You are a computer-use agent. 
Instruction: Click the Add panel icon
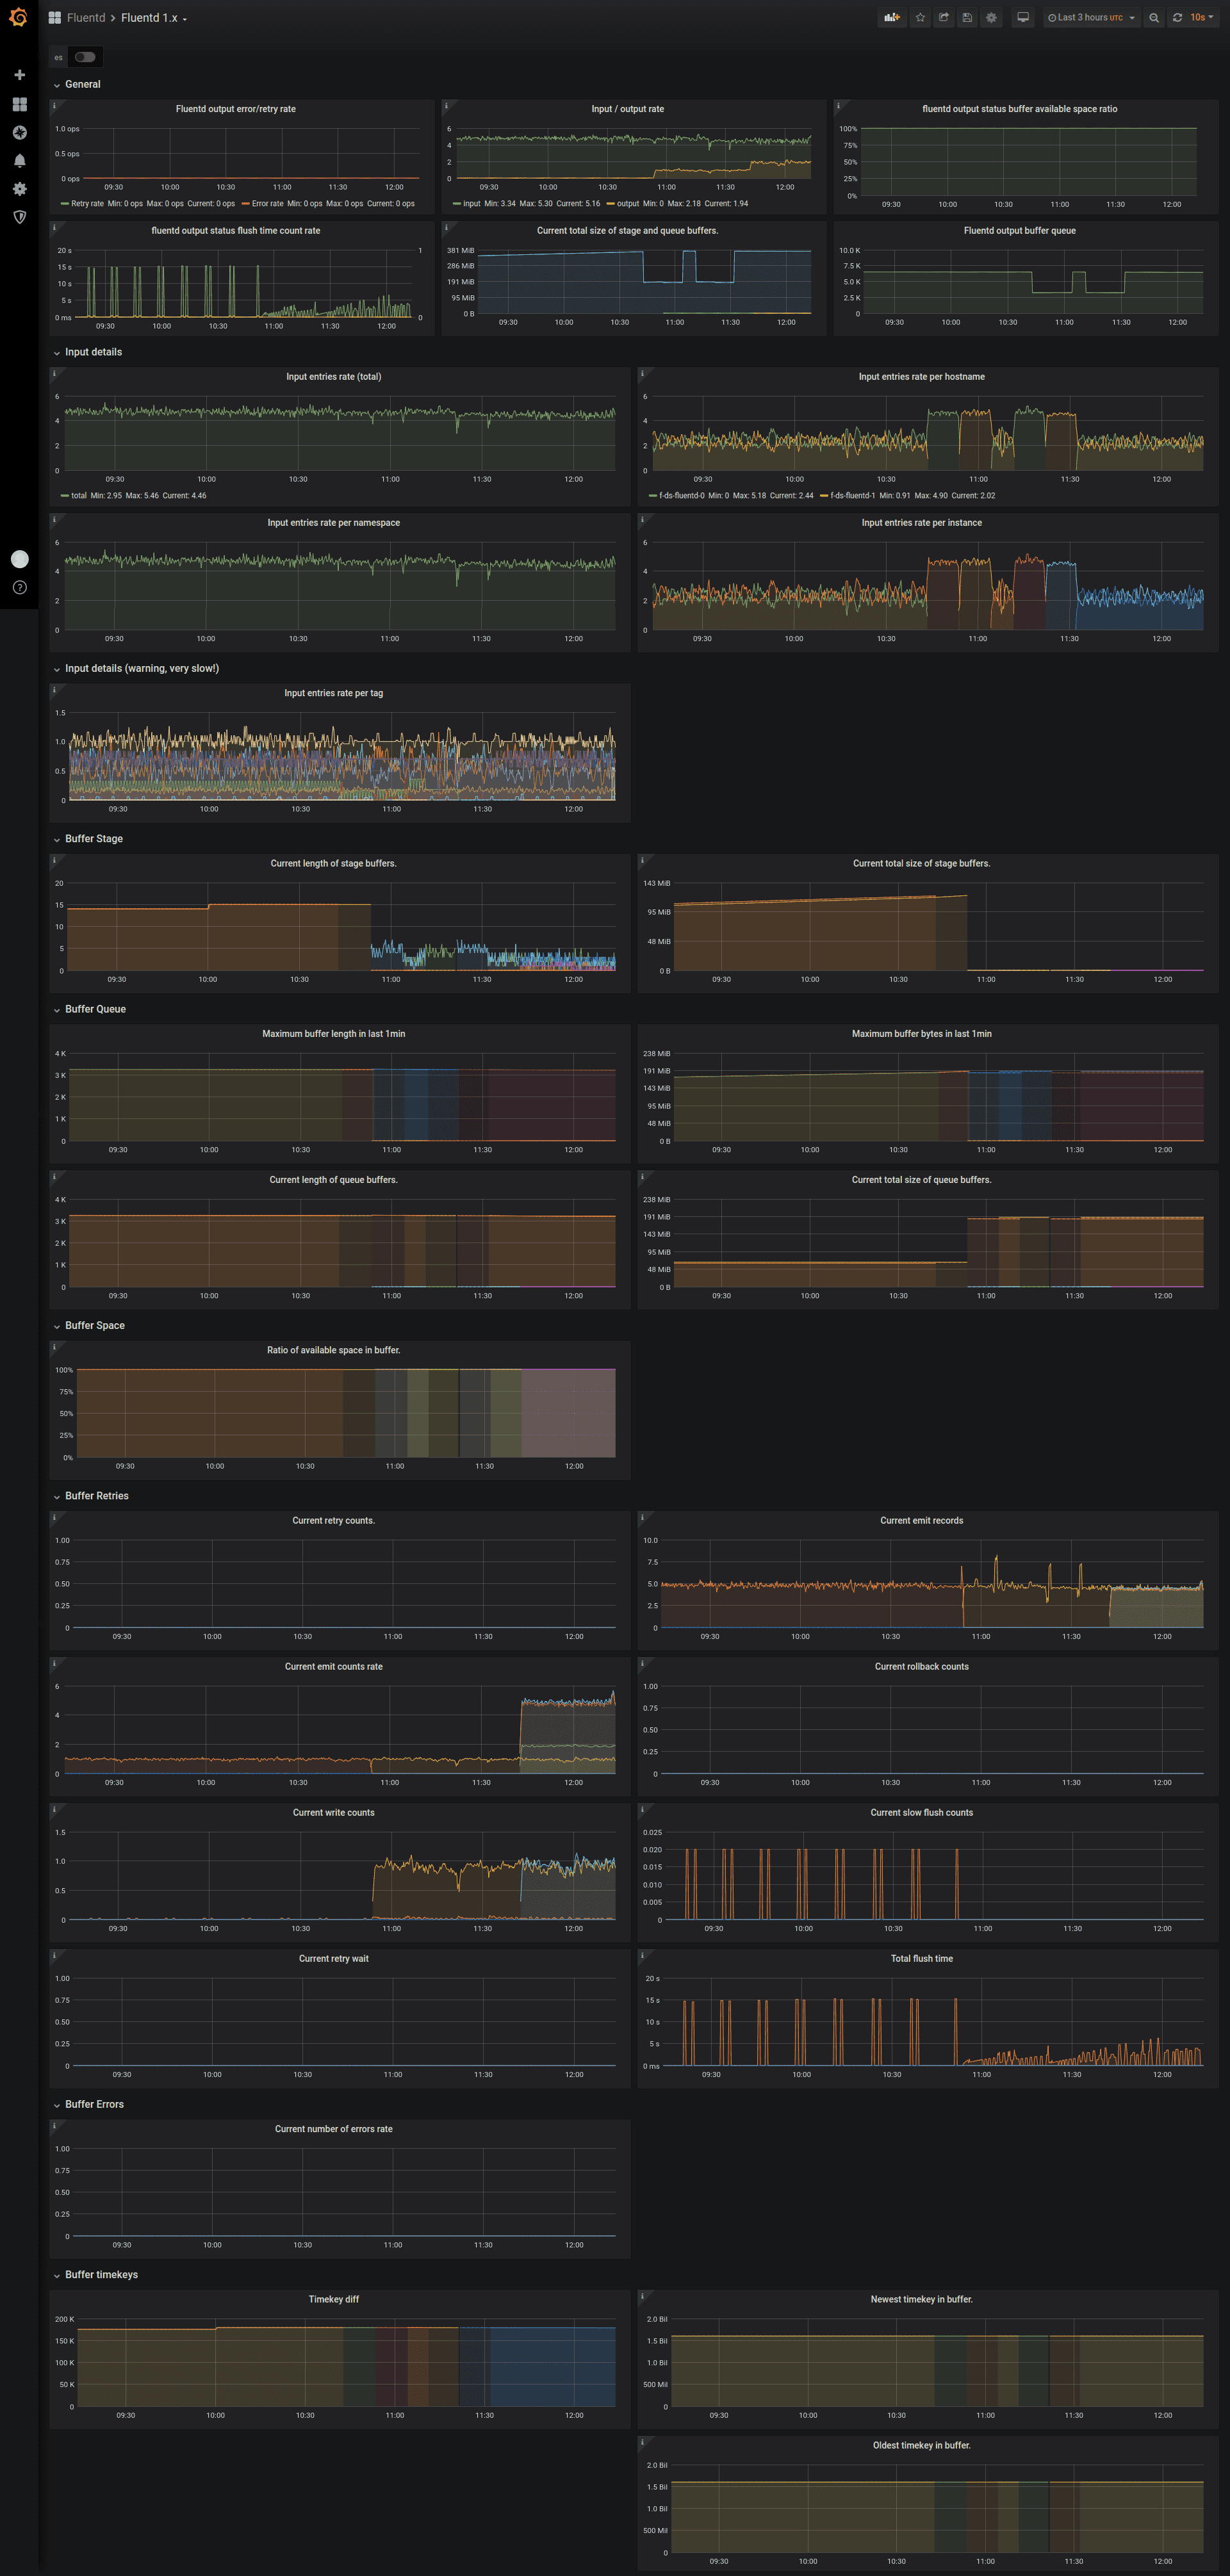[891, 17]
